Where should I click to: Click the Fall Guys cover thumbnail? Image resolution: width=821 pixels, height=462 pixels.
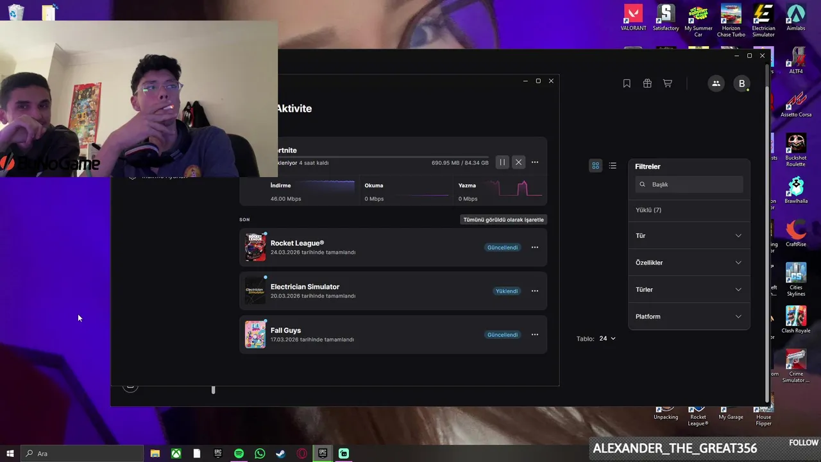point(255,334)
